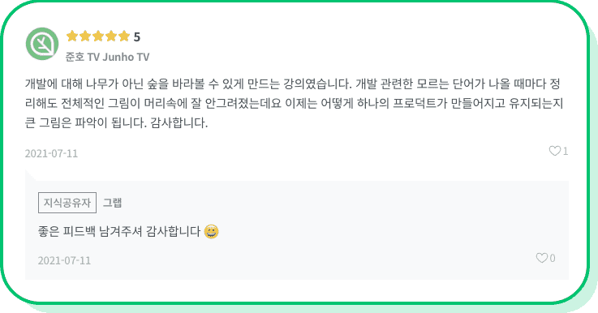Click the like count 1 on the review
Viewport: 598px width, 313px height.
tap(566, 152)
